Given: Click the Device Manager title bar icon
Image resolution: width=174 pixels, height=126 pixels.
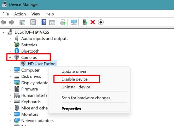Looking at the screenshot, I should 4,4.
